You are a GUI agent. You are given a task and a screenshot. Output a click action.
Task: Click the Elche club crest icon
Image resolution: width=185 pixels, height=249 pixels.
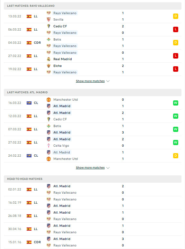(x=49, y=66)
